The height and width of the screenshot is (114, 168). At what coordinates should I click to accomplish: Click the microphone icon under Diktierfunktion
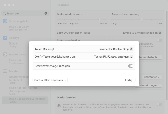click(59, 106)
